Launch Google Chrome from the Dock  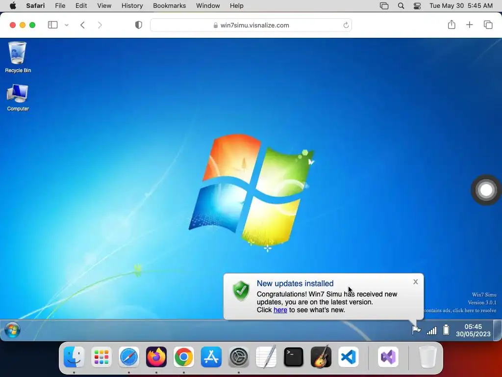(184, 357)
